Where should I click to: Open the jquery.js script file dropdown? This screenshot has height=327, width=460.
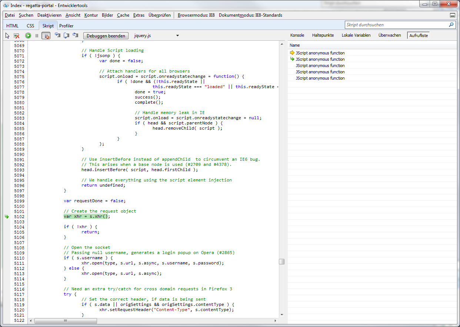point(177,36)
